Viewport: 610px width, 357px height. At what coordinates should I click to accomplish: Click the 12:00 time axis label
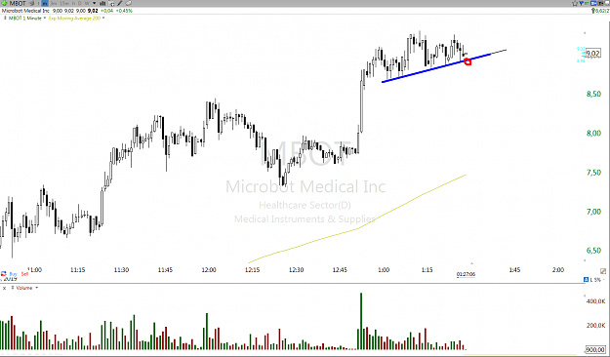[209, 270]
